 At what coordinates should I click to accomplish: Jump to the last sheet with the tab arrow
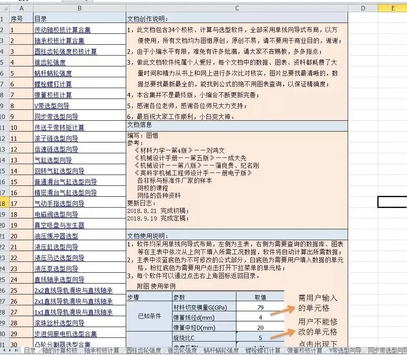tap(16, 350)
